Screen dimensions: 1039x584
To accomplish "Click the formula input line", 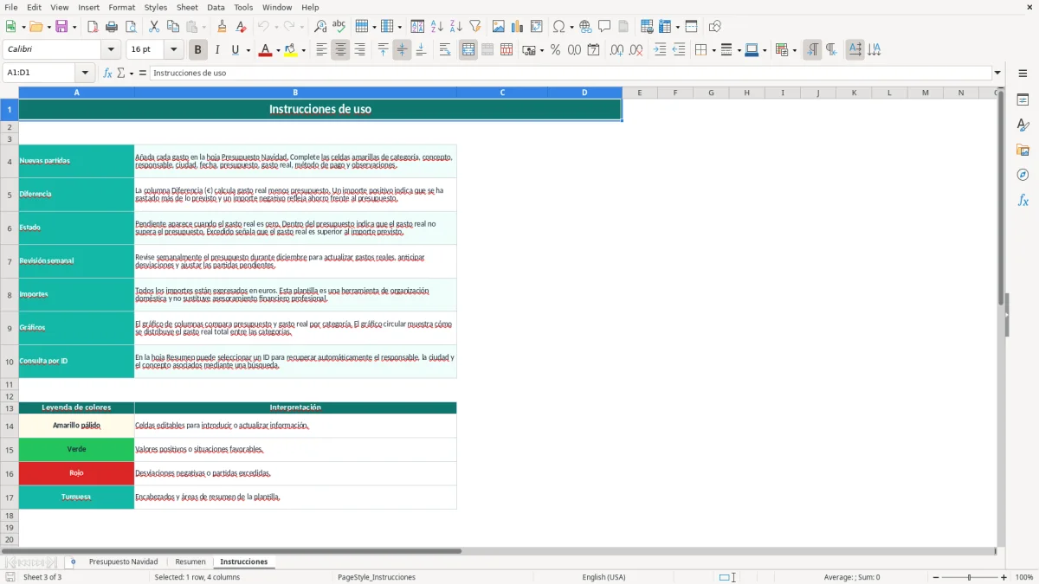I will coord(571,73).
